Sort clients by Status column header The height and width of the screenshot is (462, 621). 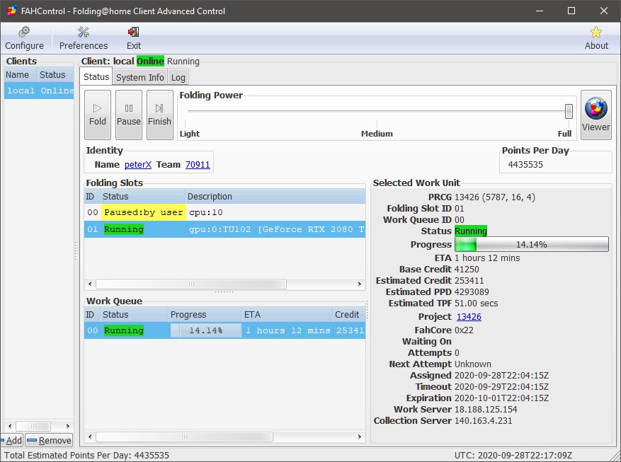(x=55, y=75)
